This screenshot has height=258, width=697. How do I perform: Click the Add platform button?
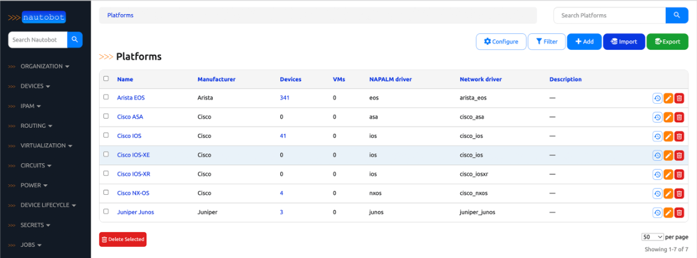coord(584,42)
